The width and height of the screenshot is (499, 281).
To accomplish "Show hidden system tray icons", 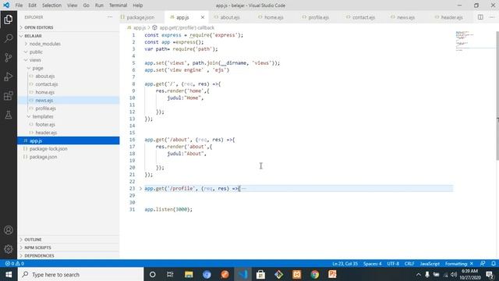I will click(x=419, y=274).
